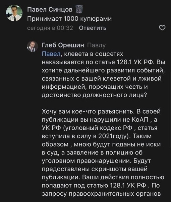The image size is (171, 202).
Task: Open the Павел Синцов author name link
Action: click(50, 9)
